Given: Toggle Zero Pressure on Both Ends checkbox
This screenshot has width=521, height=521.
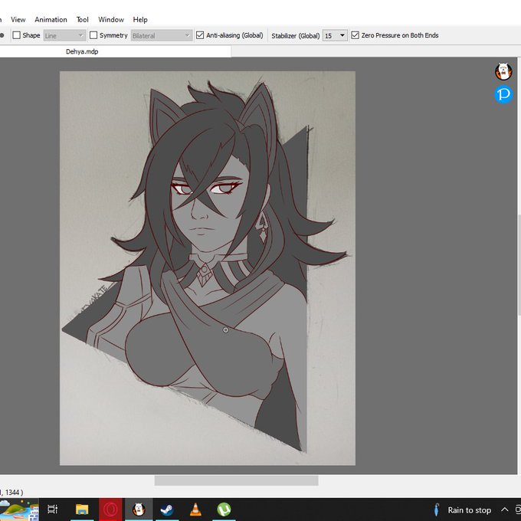Looking at the screenshot, I should (x=356, y=35).
